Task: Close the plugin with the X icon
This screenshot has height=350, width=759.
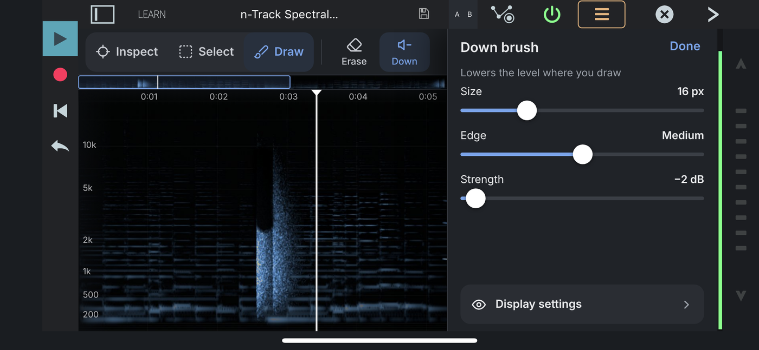Action: (x=664, y=15)
